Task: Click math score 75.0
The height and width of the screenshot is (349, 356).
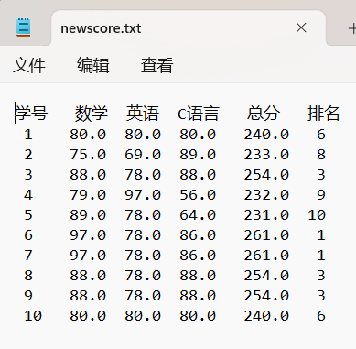Action: [x=88, y=155]
